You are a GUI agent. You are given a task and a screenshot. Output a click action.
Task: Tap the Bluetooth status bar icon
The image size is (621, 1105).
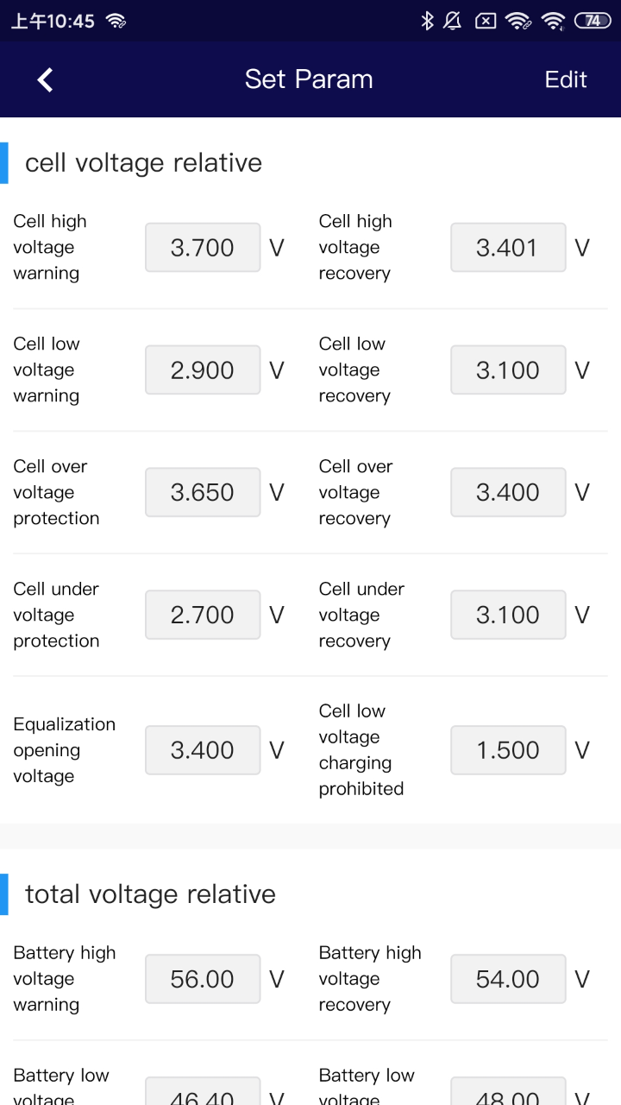point(427,21)
